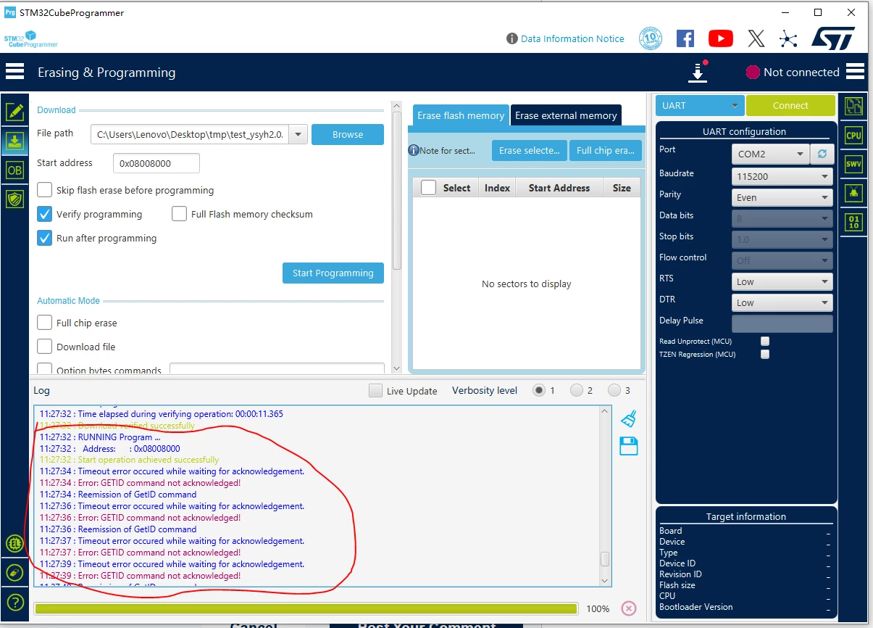Click Start Programming button

tap(333, 273)
